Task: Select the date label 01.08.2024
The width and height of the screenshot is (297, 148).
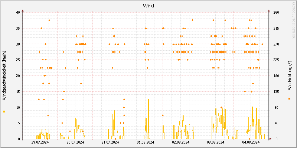Action: pos(146,142)
